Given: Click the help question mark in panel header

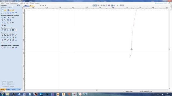Looking at the screenshot, I should (20, 5).
